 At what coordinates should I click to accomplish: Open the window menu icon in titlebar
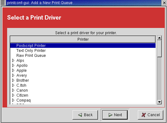tap(3, 3)
